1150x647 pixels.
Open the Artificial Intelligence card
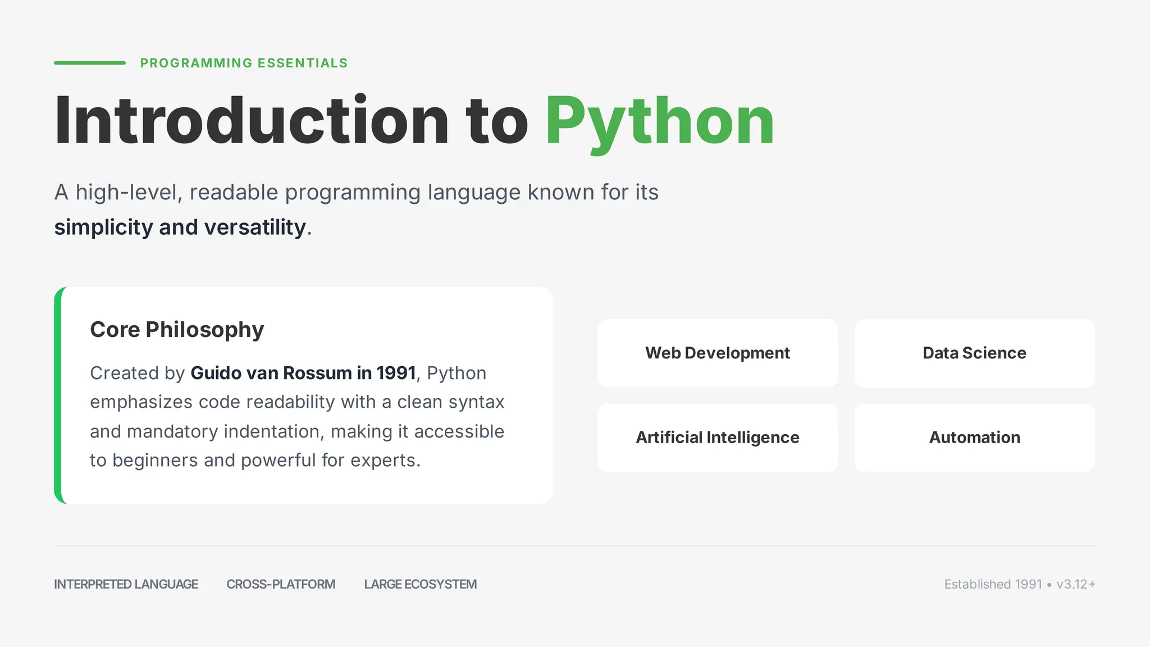coord(717,437)
